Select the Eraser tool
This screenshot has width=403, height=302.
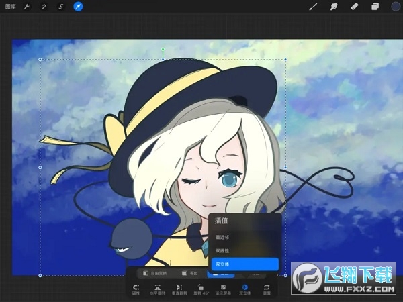355,7
